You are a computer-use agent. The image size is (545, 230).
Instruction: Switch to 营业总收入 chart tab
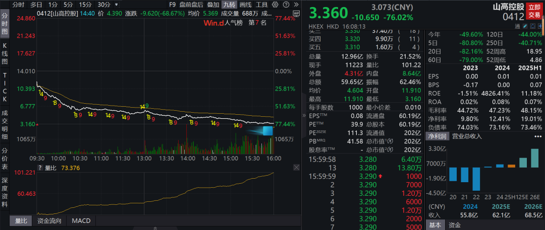pyautogui.click(x=466, y=136)
